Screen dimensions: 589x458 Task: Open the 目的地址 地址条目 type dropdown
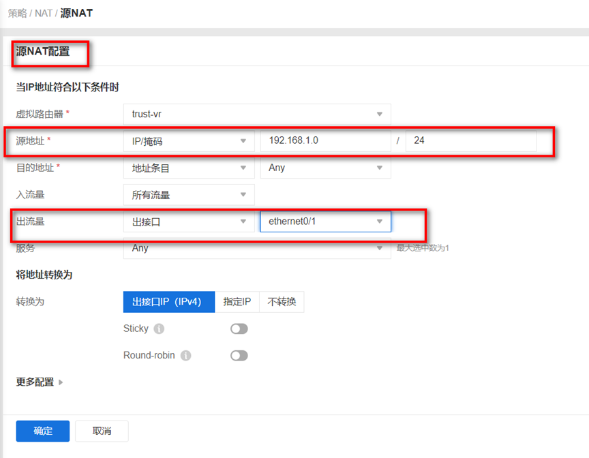click(188, 168)
